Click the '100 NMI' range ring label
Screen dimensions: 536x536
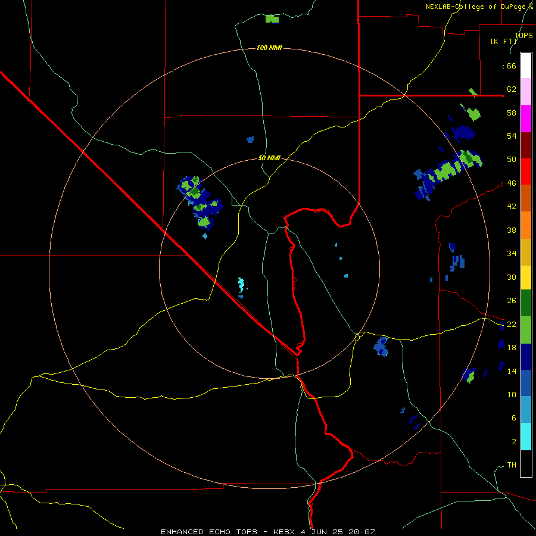pos(269,48)
